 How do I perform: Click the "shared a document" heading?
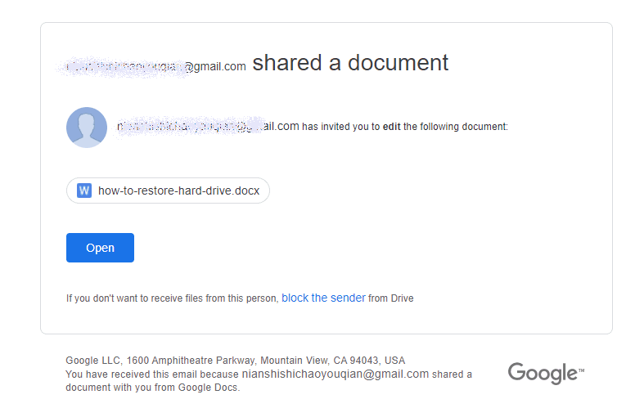pos(350,63)
